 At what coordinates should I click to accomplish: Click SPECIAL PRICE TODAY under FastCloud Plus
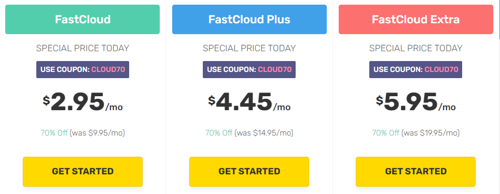pyautogui.click(x=249, y=48)
